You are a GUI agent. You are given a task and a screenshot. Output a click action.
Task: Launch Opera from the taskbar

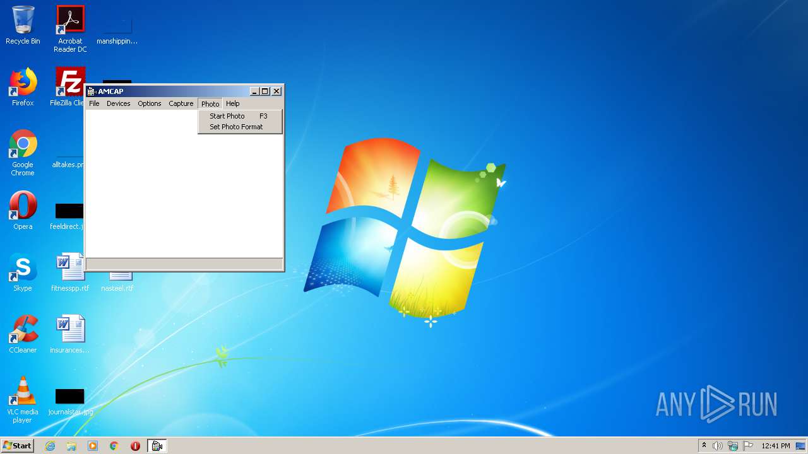click(135, 446)
